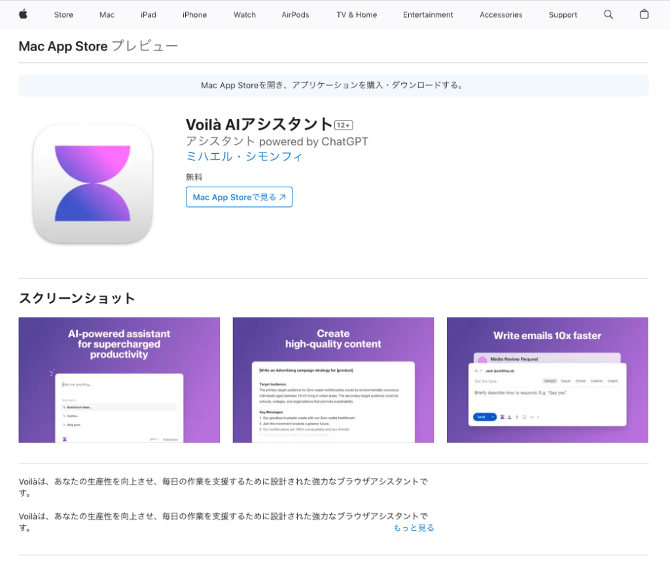Open developer link ミハエル・シモンフィ
The width and height of the screenshot is (670, 567).
(x=244, y=157)
